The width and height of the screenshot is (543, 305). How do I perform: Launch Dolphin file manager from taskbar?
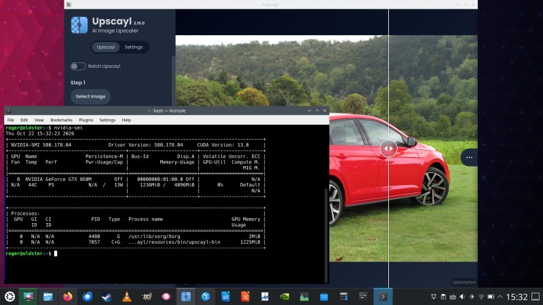coord(48,296)
